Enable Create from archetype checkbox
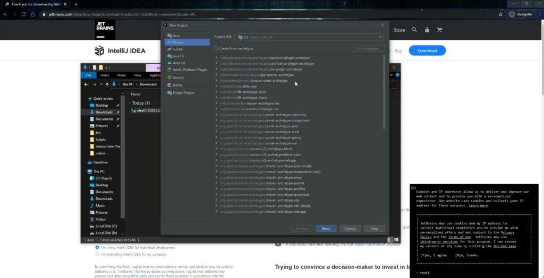Viewport: 544px width, 278px height. click(216, 48)
